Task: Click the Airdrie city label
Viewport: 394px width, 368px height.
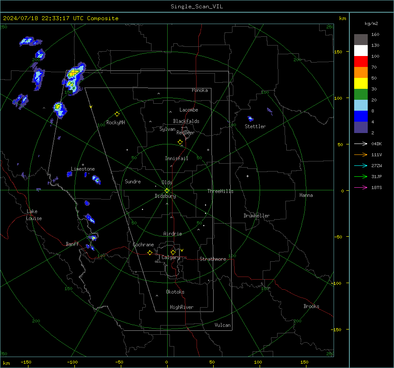Action: tap(172, 234)
